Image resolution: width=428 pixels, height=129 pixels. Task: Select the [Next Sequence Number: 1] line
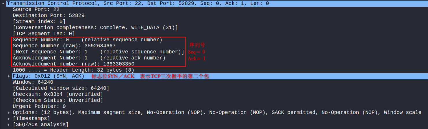tap(99, 52)
